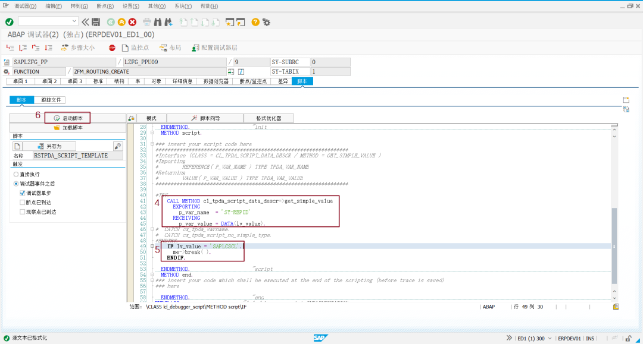The height and width of the screenshot is (344, 643).
Task: Click the green checkmark Enter icon
Action: (10, 22)
